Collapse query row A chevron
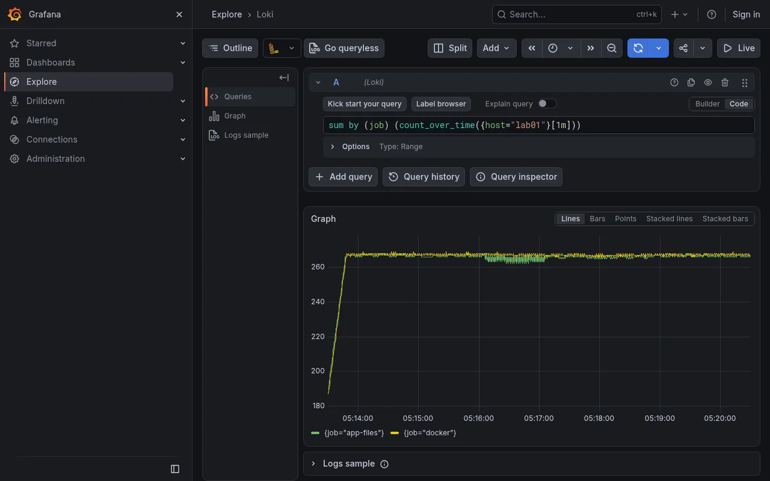This screenshot has width=770, height=481. 318,82
